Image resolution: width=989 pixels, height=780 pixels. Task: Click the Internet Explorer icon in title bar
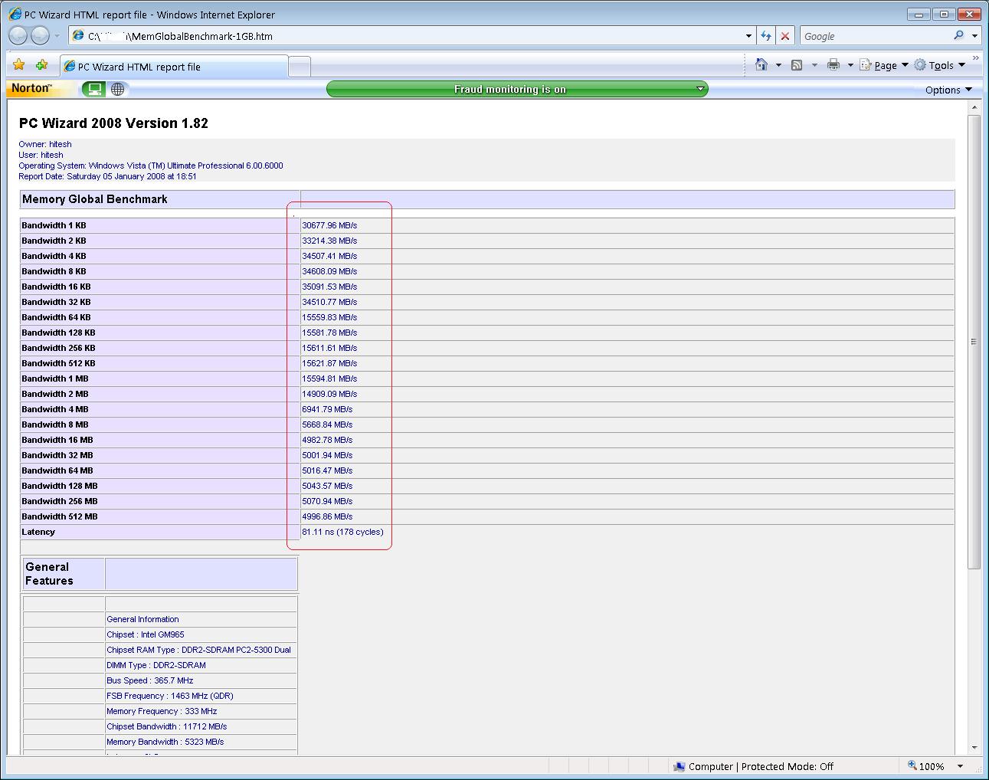tap(15, 14)
